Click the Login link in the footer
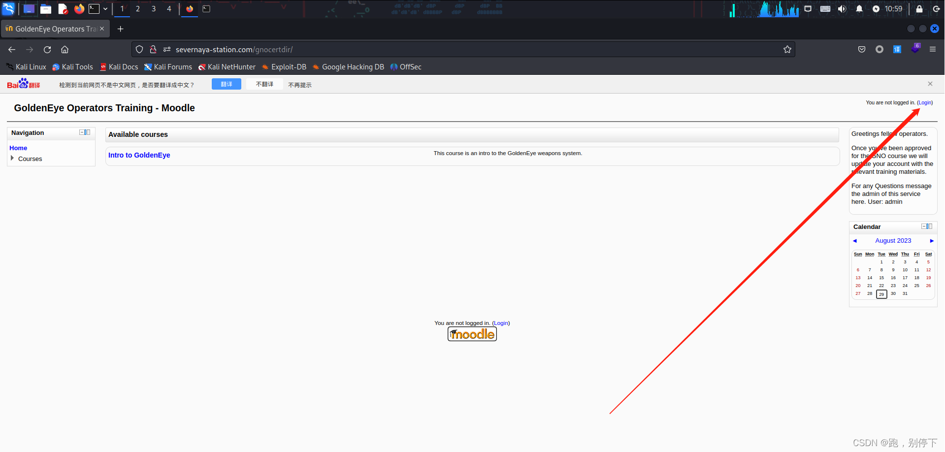The width and height of the screenshot is (945, 452). coord(501,323)
